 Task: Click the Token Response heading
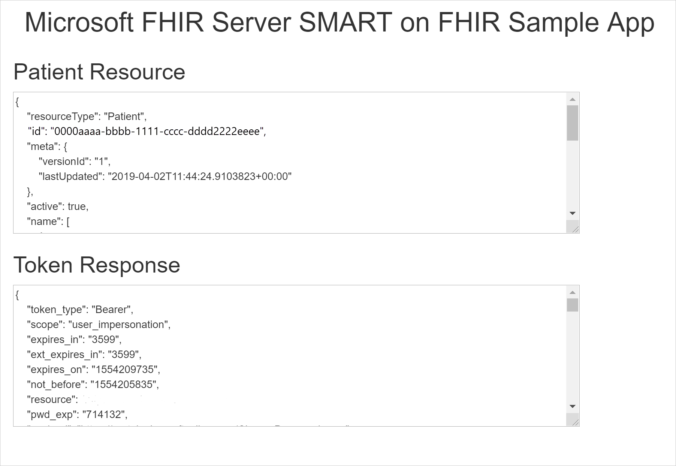pyautogui.click(x=97, y=265)
